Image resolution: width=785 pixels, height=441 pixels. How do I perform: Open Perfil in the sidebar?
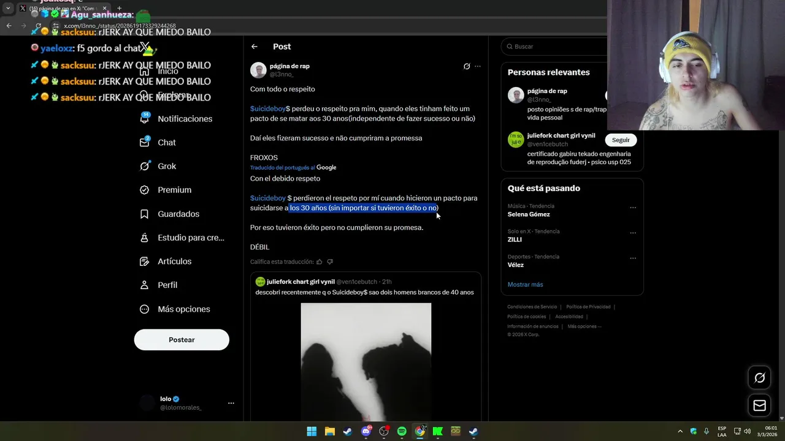159,285
